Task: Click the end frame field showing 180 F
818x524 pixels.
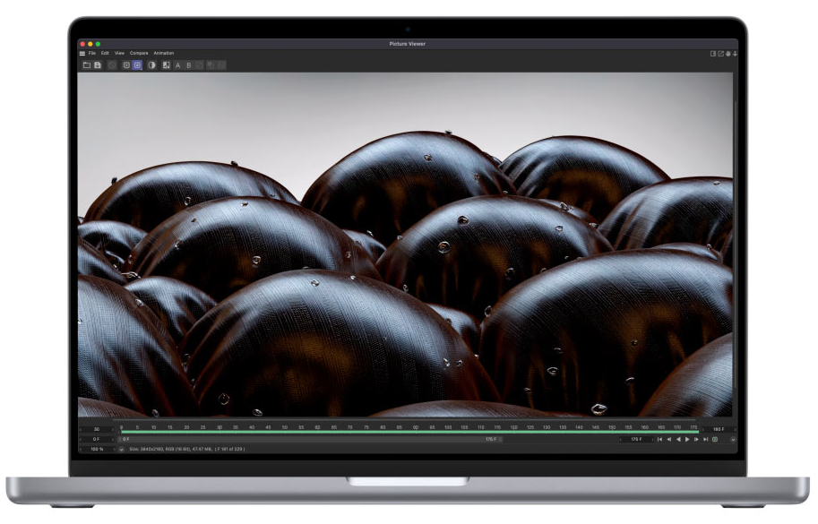Action: point(719,429)
